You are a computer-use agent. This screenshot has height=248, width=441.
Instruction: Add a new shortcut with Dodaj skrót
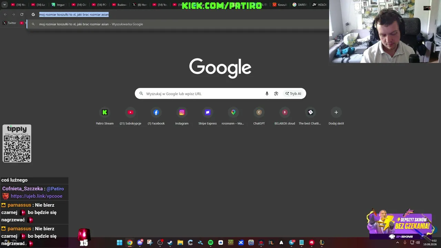(336, 116)
